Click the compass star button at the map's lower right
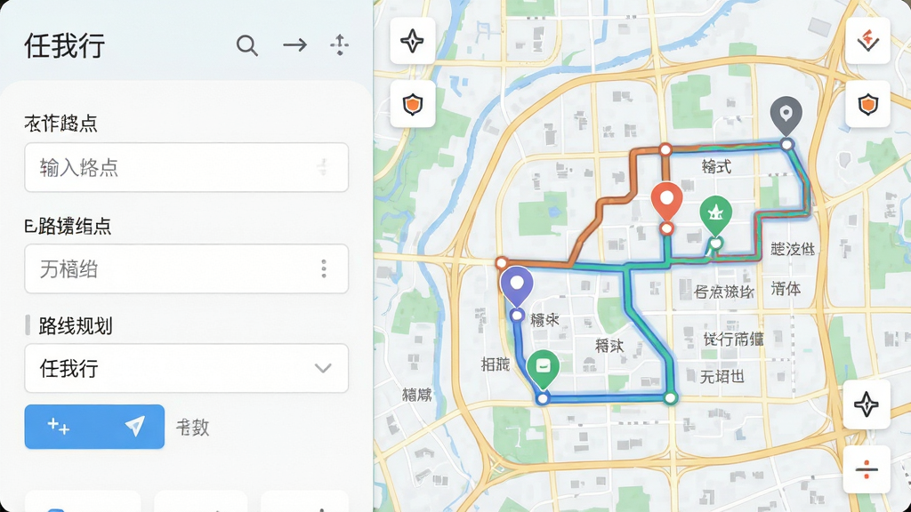 [x=867, y=404]
